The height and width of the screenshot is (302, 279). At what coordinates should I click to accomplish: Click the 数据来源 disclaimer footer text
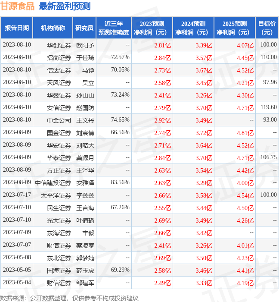[x=69, y=298]
